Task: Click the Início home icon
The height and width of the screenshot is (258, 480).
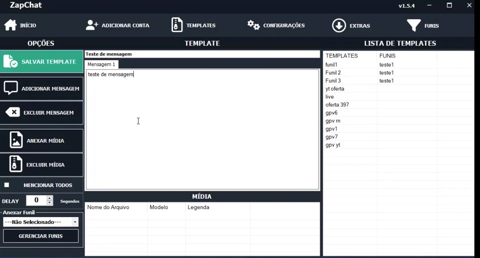Action: point(11,25)
